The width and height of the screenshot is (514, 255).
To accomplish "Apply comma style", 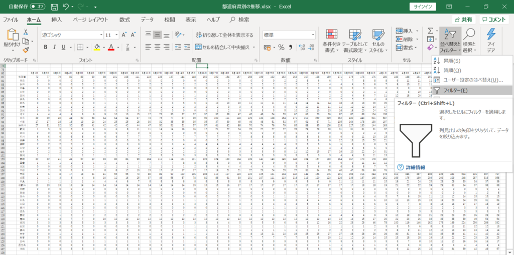I will (x=291, y=48).
